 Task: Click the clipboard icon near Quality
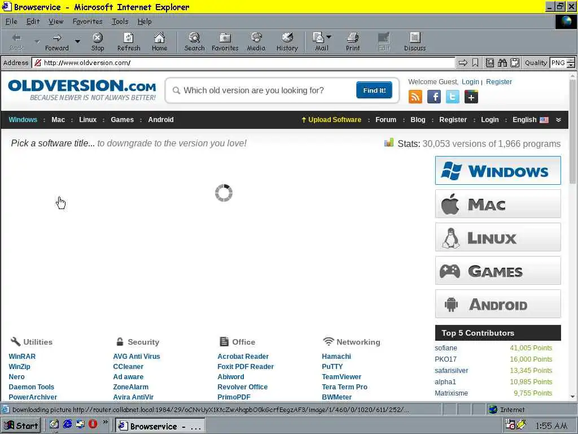click(515, 63)
